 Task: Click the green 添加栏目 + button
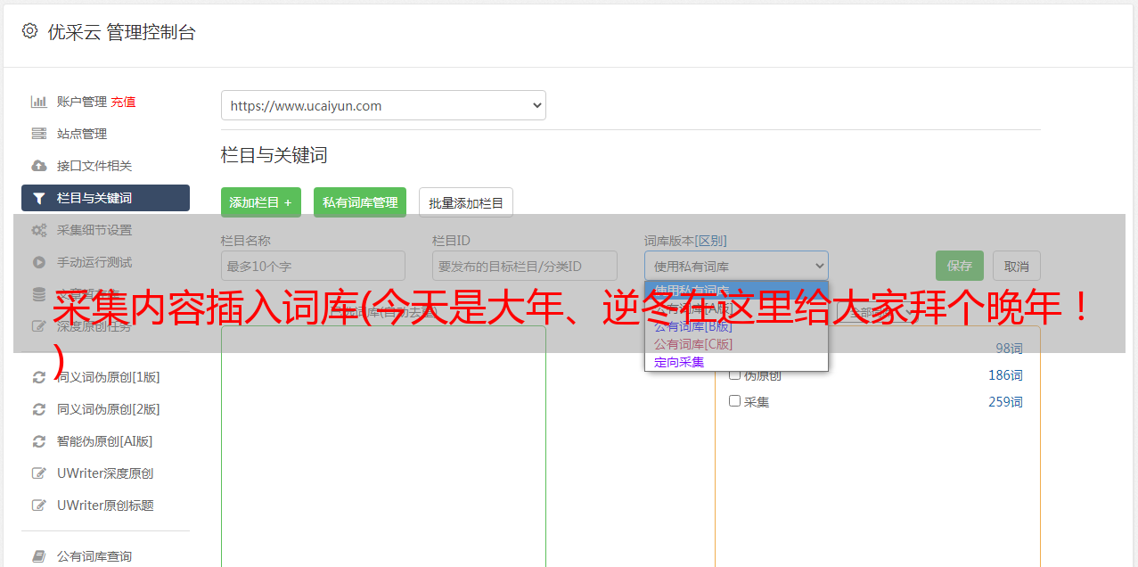pyautogui.click(x=261, y=202)
